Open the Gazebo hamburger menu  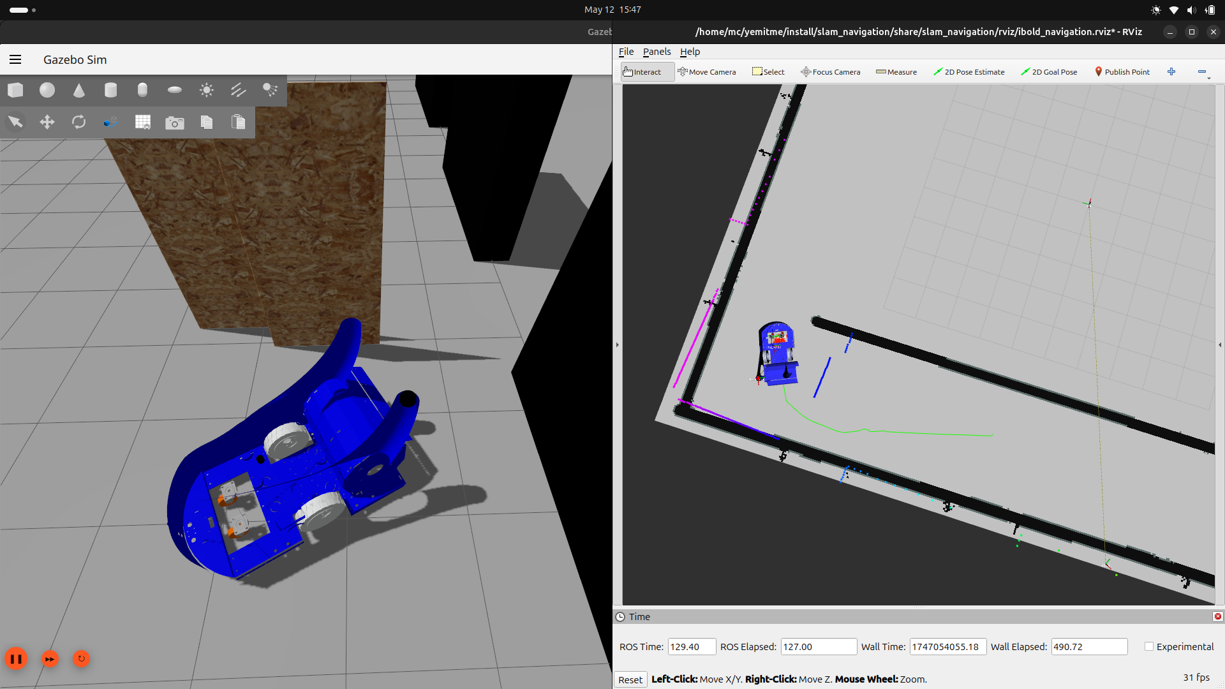(15, 59)
